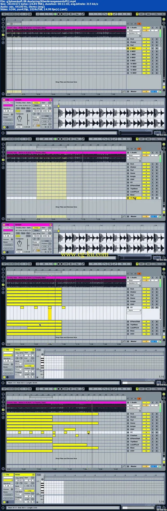Click the Hi-Q button in second frame
The image size is (167, 511).
18,236
